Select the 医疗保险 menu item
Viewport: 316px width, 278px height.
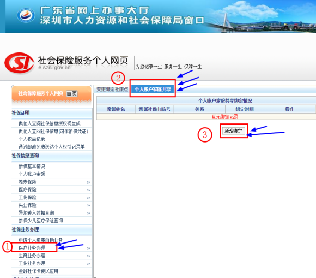pos(27,190)
